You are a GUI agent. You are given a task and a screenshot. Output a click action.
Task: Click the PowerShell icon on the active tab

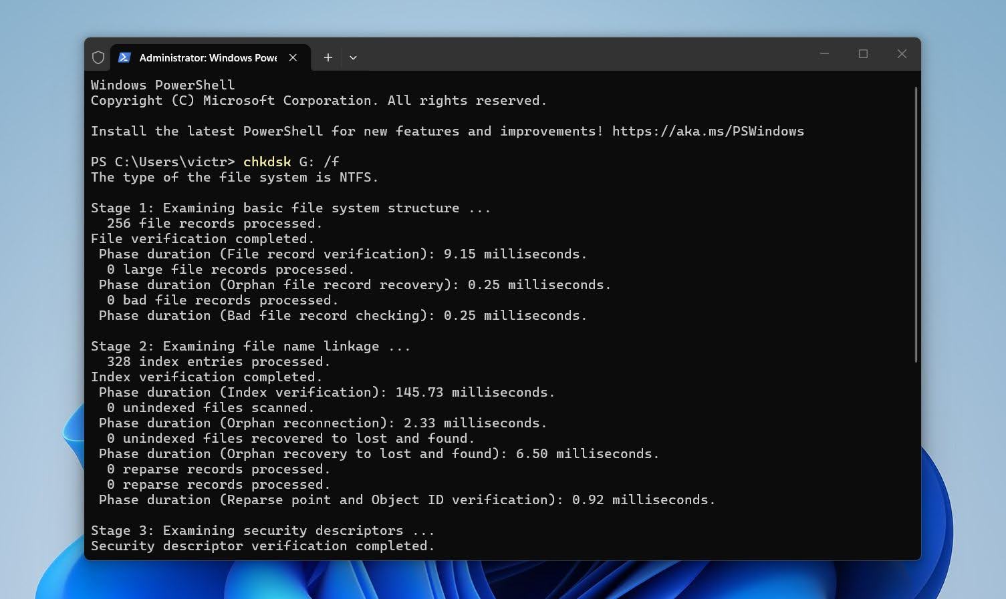(124, 57)
